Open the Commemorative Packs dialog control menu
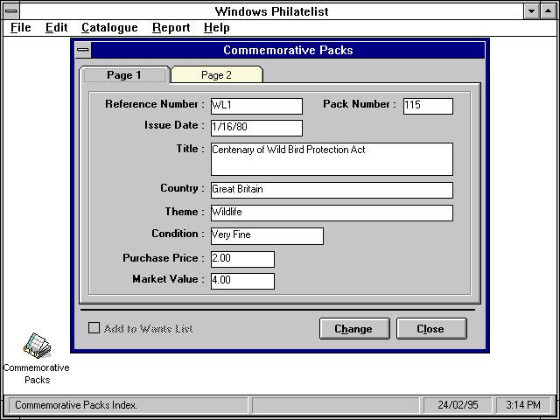The image size is (560, 420). pos(82,50)
